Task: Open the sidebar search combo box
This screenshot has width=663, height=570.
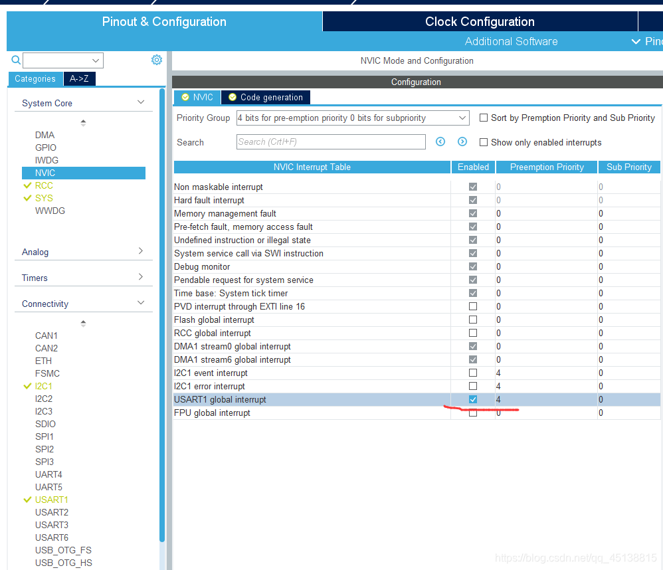Action: [63, 60]
